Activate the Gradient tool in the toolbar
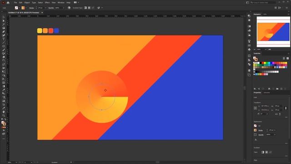 point(4,86)
